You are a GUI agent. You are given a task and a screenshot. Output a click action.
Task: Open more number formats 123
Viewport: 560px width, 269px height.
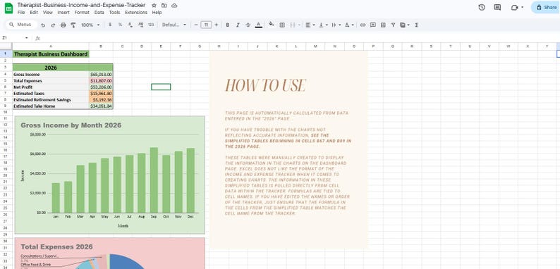pos(151,25)
